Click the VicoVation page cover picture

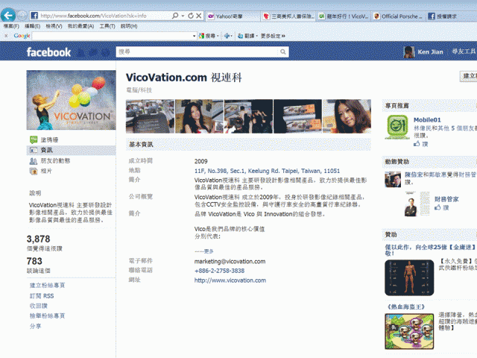[72, 100]
